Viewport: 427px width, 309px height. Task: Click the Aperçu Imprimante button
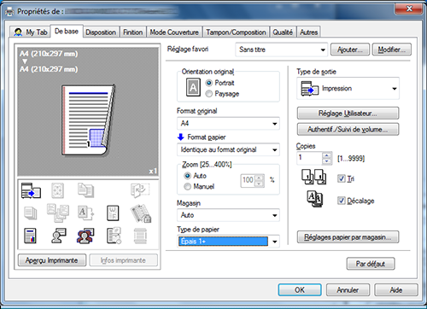52,260
